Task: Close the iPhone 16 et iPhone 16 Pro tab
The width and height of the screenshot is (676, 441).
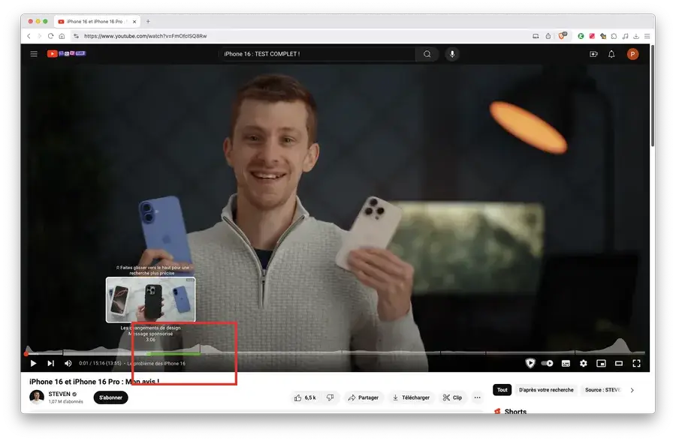Action: click(134, 22)
